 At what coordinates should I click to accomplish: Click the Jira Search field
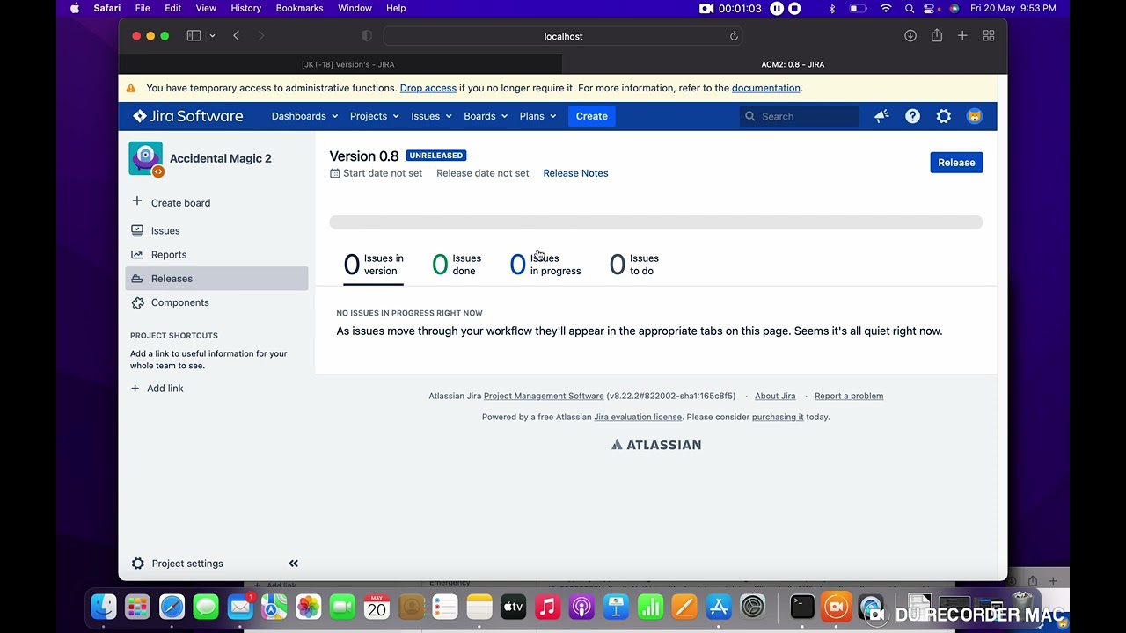point(800,116)
